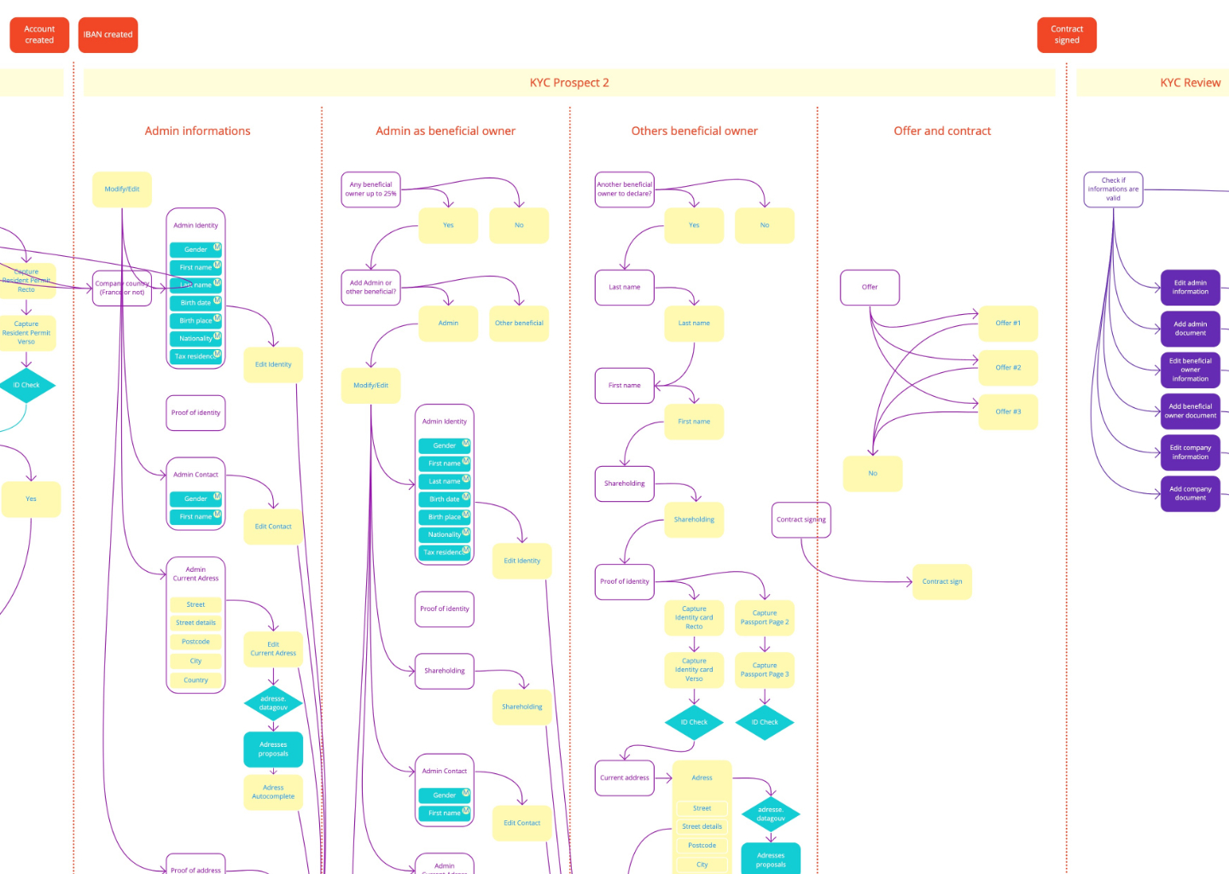Click Modify/Edit node in Admin informations column

[x=122, y=189]
